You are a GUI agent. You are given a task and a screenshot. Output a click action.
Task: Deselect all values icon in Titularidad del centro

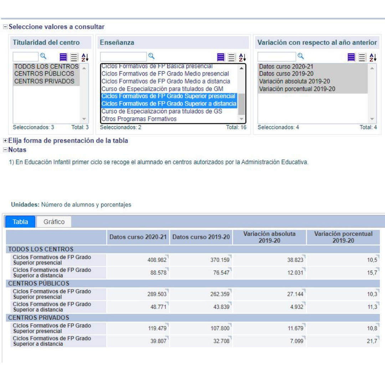pyautogui.click(x=74, y=57)
